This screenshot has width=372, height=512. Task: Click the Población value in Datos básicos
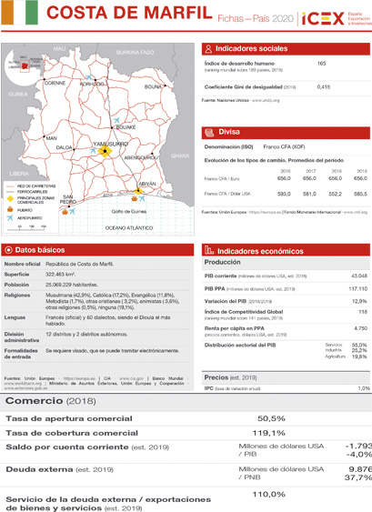coord(72,285)
